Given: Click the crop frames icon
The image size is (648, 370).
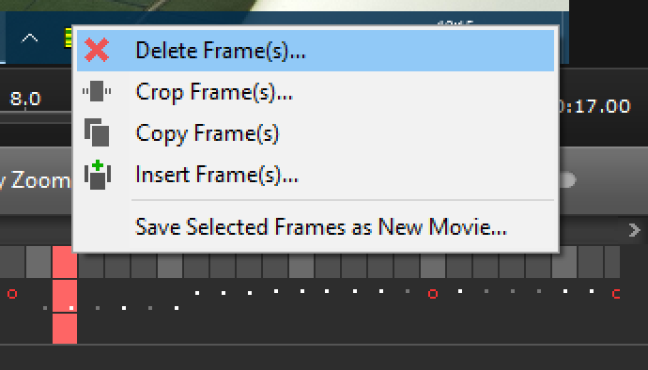Looking at the screenshot, I should pos(97,91).
